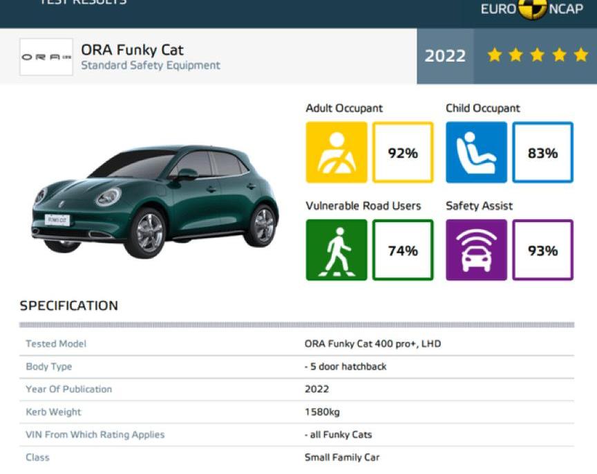Click the 2022 year badge
Viewport: 597px width, 474px height.
pyautogui.click(x=446, y=55)
